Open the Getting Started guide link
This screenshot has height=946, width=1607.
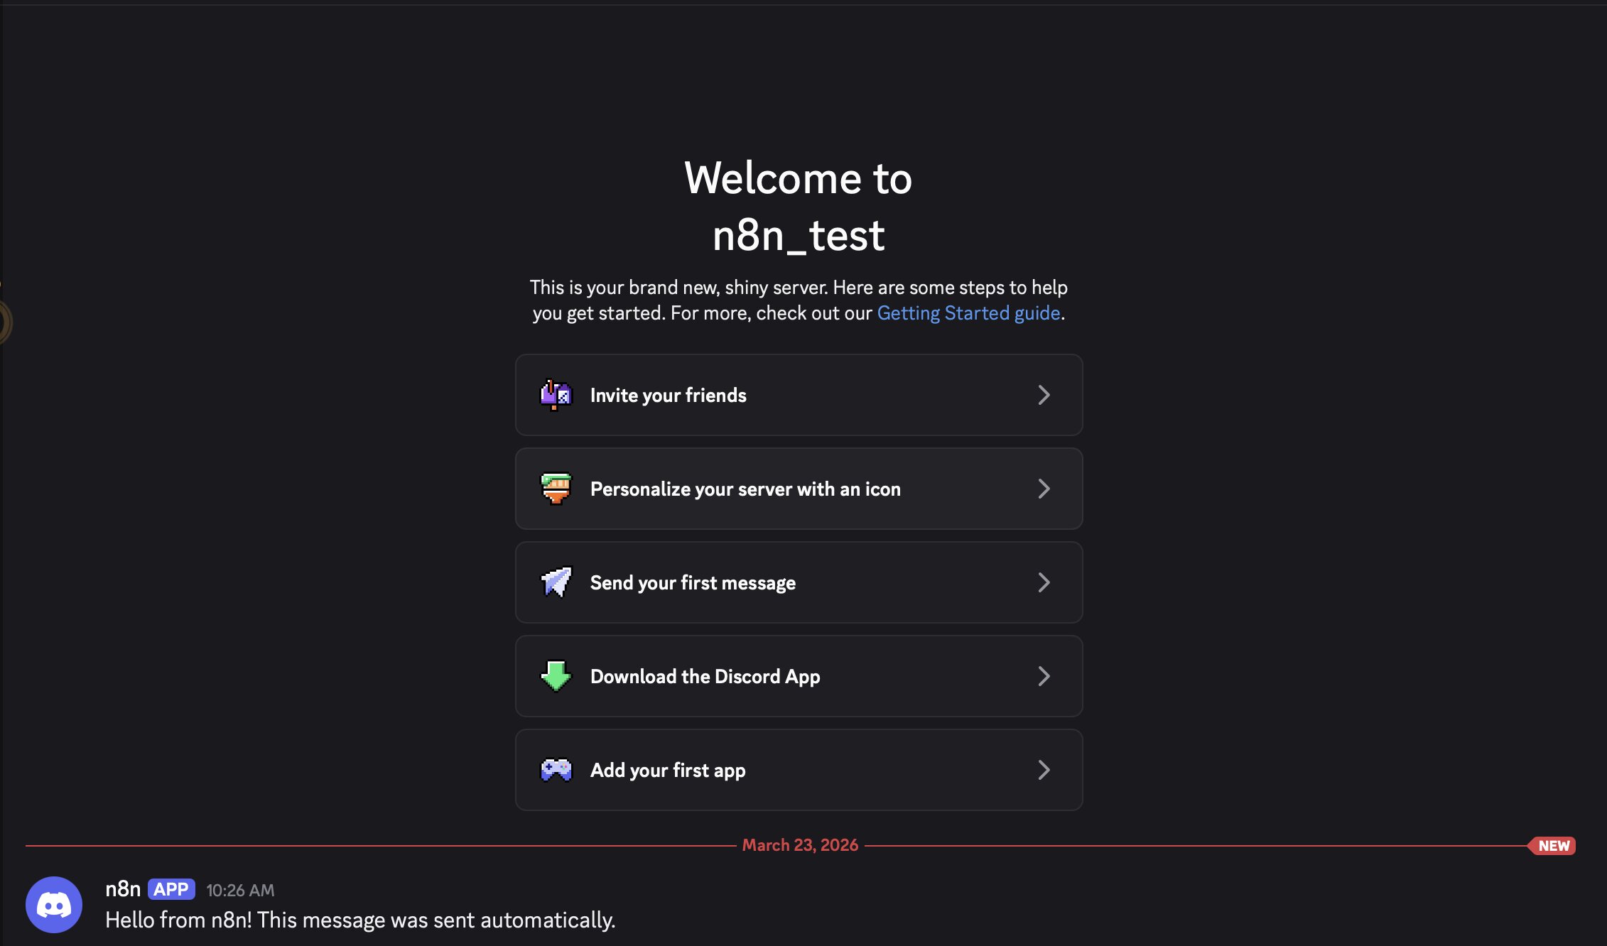(968, 313)
